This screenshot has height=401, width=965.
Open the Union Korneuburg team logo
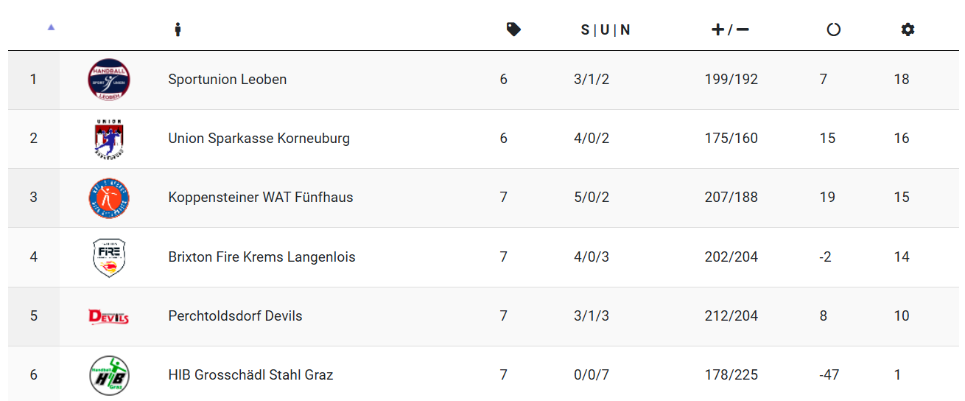109,139
